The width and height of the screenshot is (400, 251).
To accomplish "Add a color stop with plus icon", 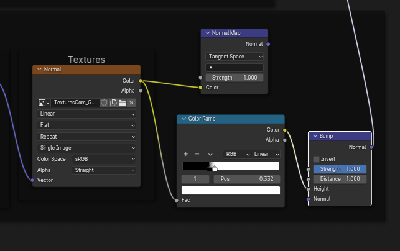I will click(185, 154).
